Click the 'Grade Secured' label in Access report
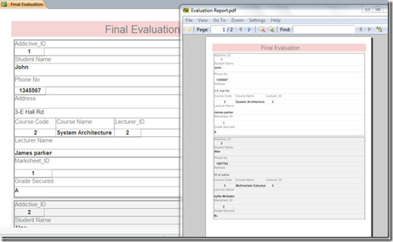 [34, 181]
